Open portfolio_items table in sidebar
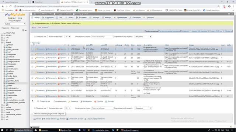 (14, 81)
